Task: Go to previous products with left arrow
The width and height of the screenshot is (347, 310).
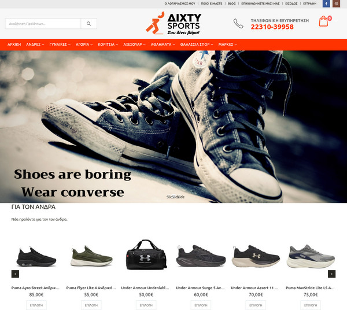Action: point(15,274)
